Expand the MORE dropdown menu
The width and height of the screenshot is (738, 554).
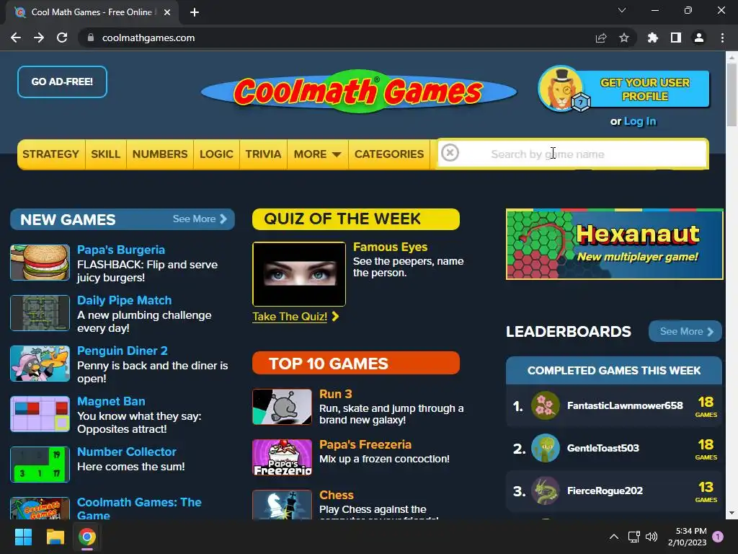coord(318,154)
